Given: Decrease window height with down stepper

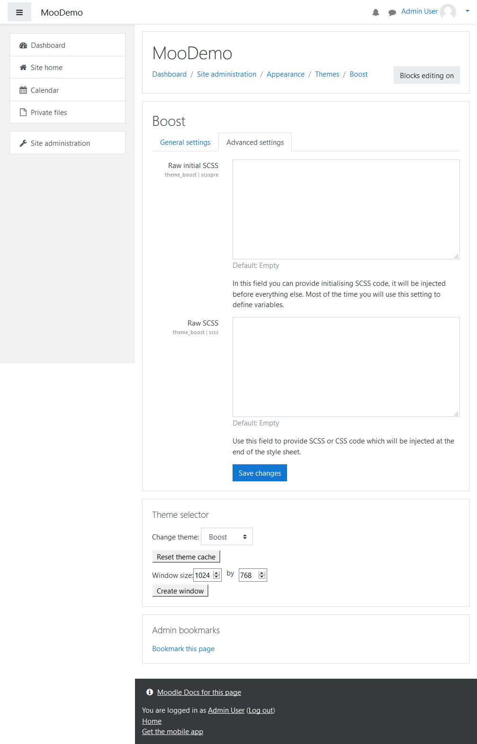Looking at the screenshot, I should (262, 577).
